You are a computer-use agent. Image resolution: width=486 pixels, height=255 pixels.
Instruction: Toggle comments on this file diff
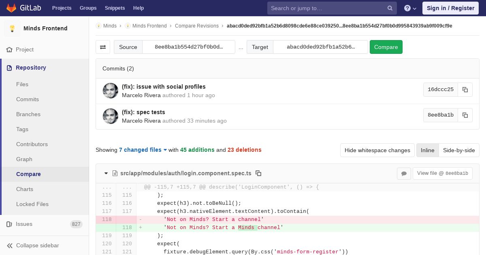pos(404,174)
